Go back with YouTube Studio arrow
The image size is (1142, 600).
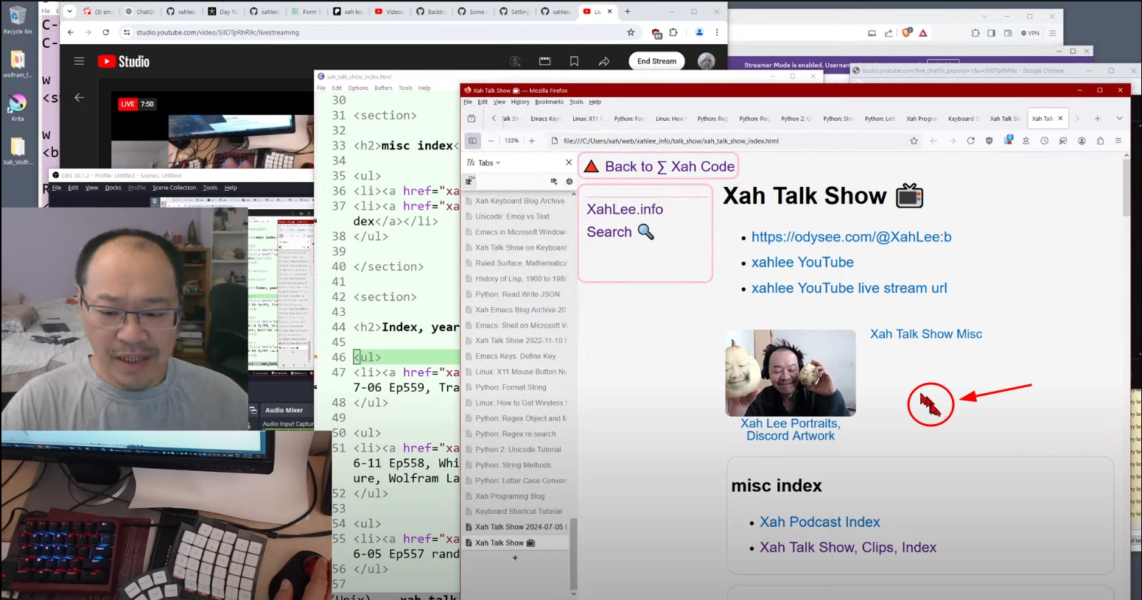pos(79,97)
